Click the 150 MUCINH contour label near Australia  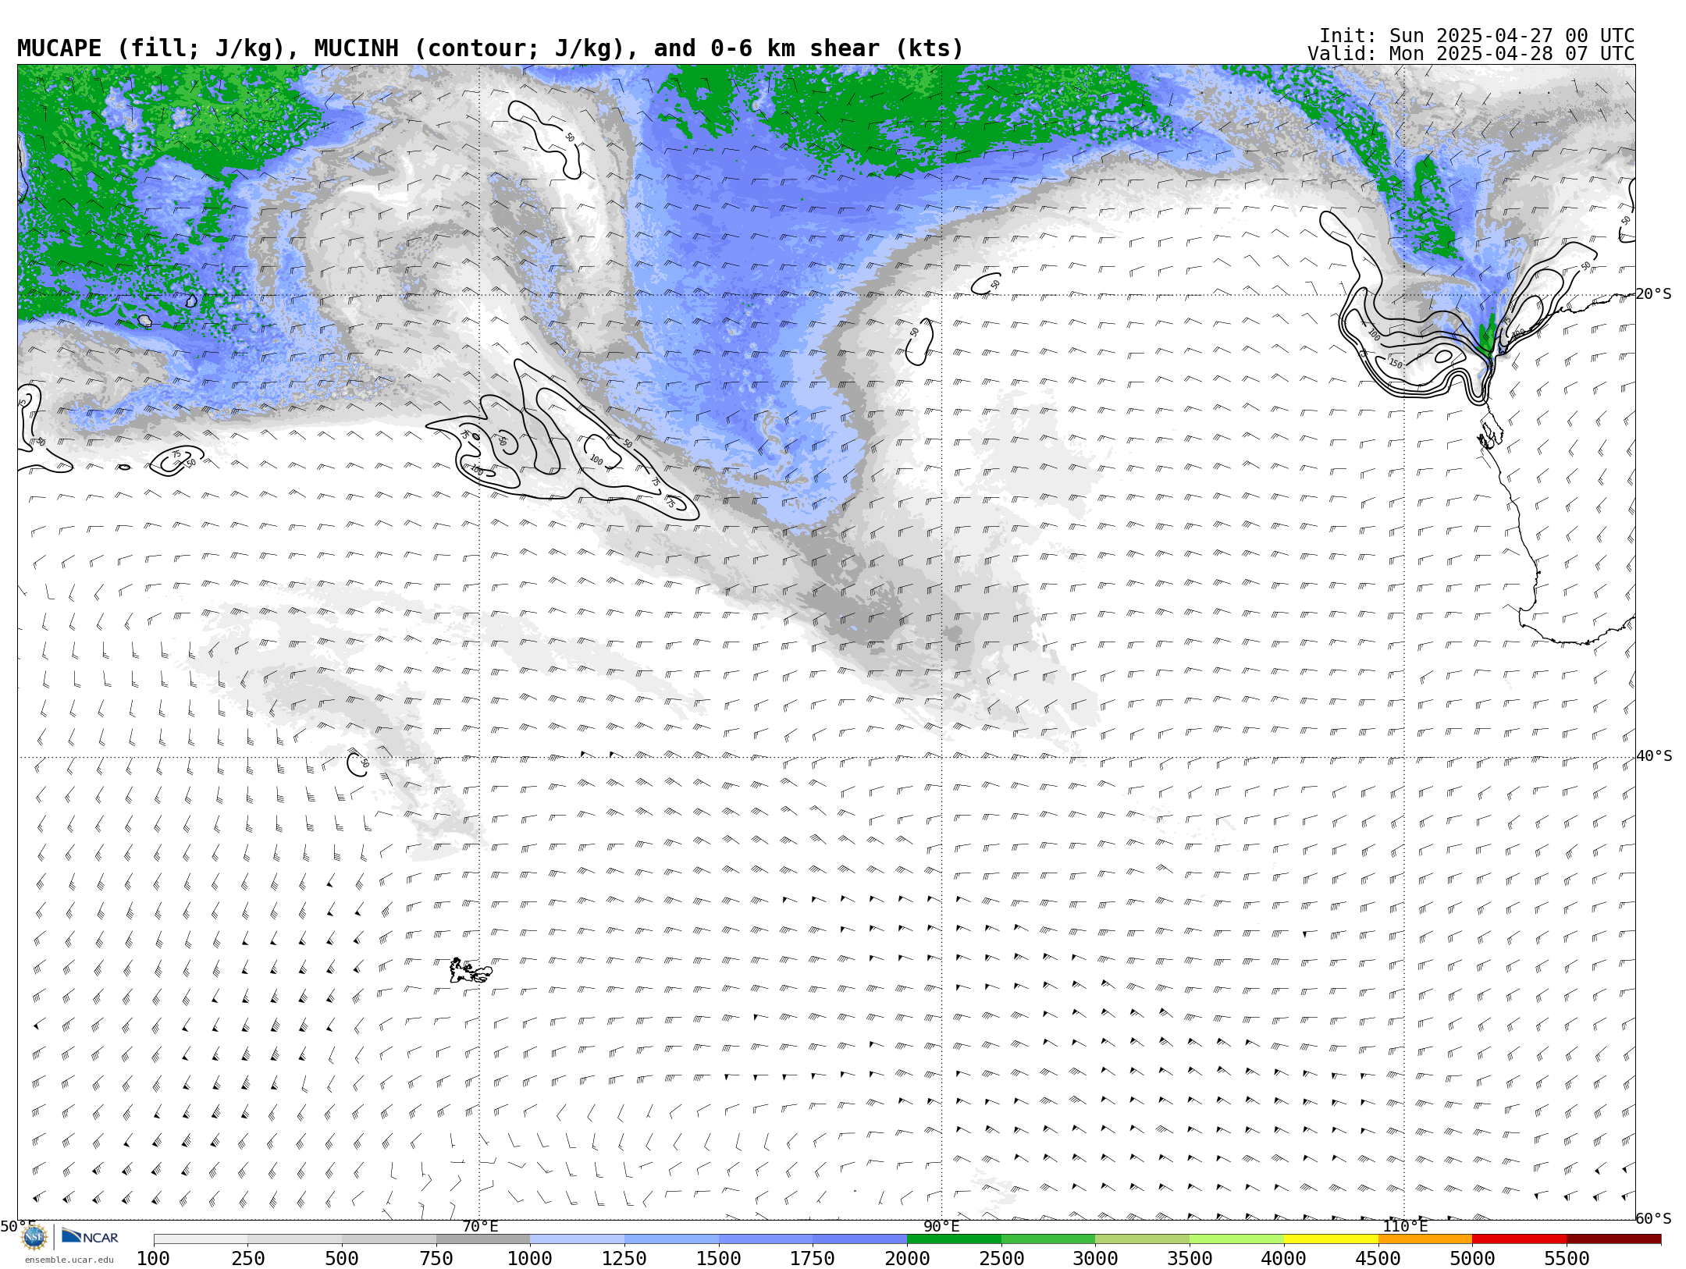pos(1396,364)
